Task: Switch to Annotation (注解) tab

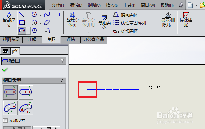Action: pyautogui.click(x=32, y=40)
